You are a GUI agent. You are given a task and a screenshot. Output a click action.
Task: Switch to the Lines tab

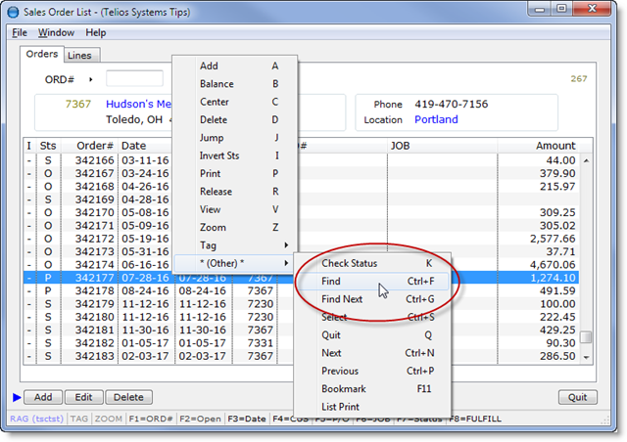coord(79,56)
